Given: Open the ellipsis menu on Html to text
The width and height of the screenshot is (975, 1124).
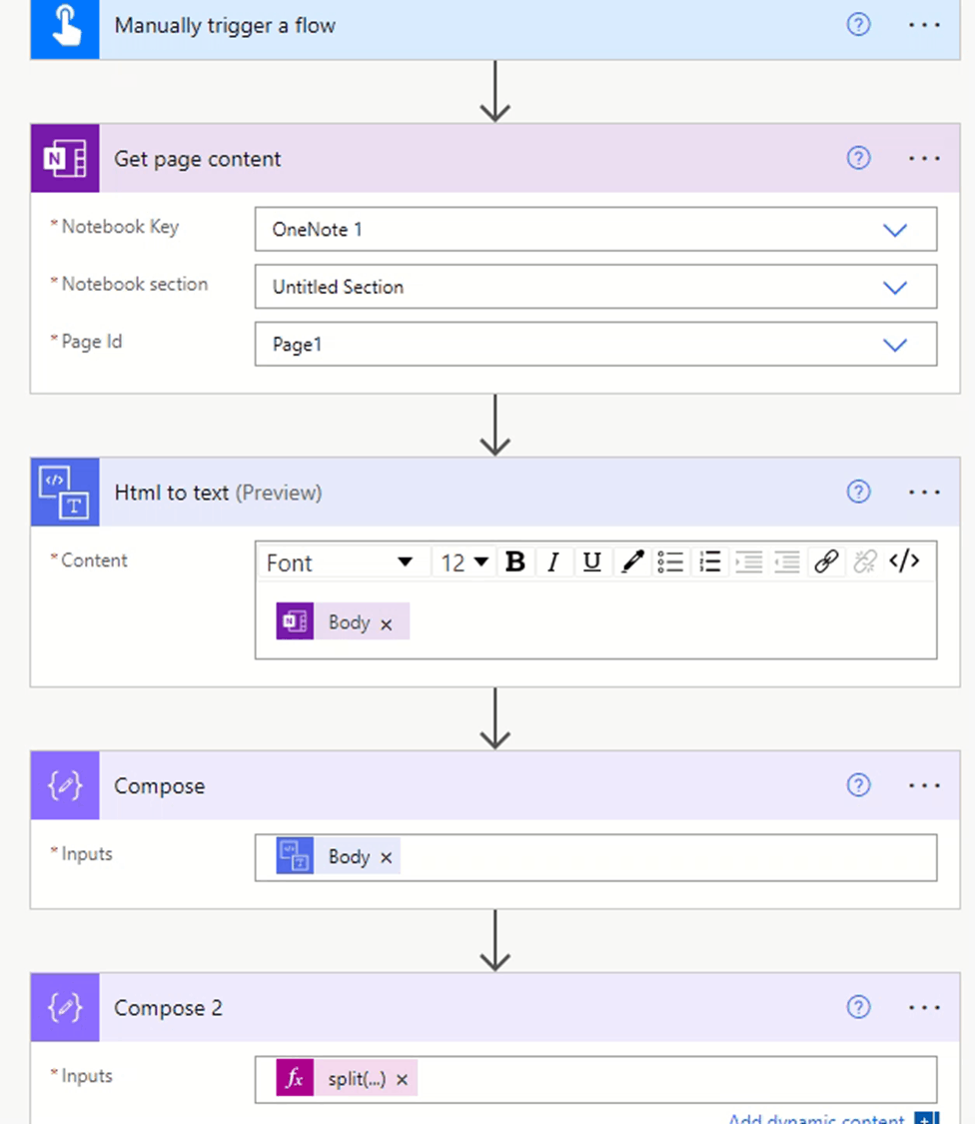Looking at the screenshot, I should coord(924,492).
